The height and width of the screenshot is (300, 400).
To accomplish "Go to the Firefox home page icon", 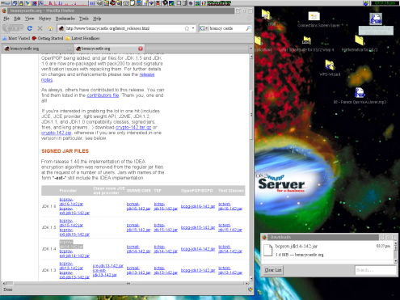I will tap(50, 28).
